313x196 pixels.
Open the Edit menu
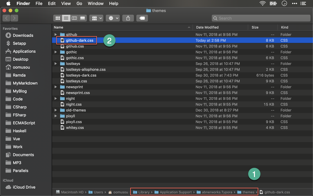(x=52, y=3)
